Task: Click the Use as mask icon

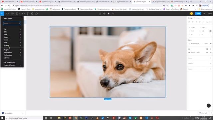Action: tap(109, 13)
